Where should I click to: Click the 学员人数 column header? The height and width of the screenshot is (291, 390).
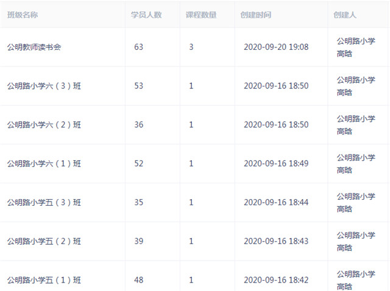146,15
